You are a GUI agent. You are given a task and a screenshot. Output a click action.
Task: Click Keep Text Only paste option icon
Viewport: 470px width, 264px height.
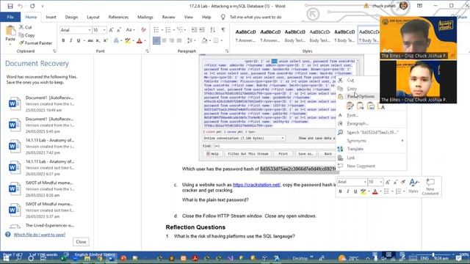(x=381, y=106)
